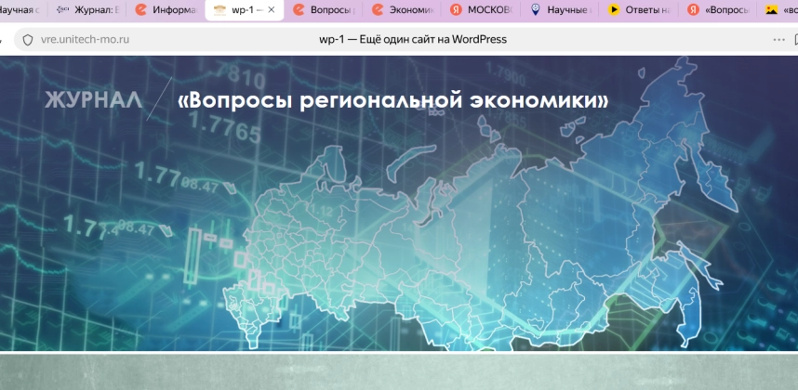798x390 pixels.
Task: Open the «Вопросы tab with Яндекс icon
Action: click(x=719, y=10)
